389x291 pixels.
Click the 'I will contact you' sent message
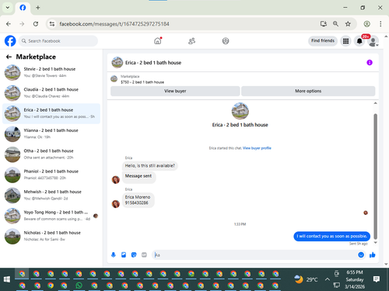tap(331, 236)
